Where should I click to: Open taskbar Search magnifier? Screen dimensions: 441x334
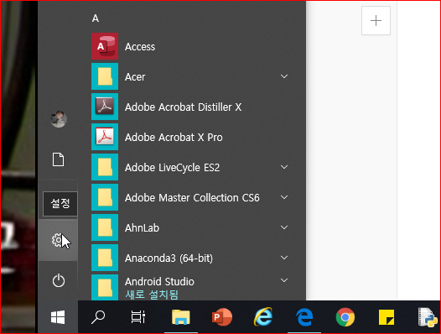[98, 317]
